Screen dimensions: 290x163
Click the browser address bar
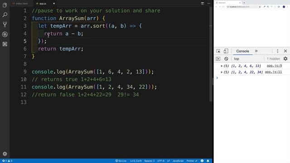coord(243,7)
